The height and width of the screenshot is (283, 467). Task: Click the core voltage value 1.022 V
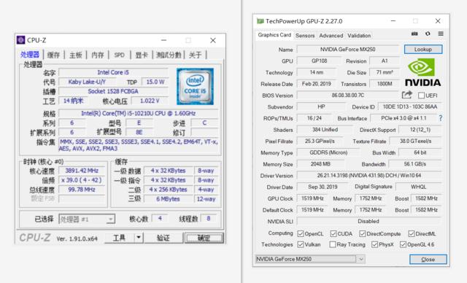(x=150, y=101)
